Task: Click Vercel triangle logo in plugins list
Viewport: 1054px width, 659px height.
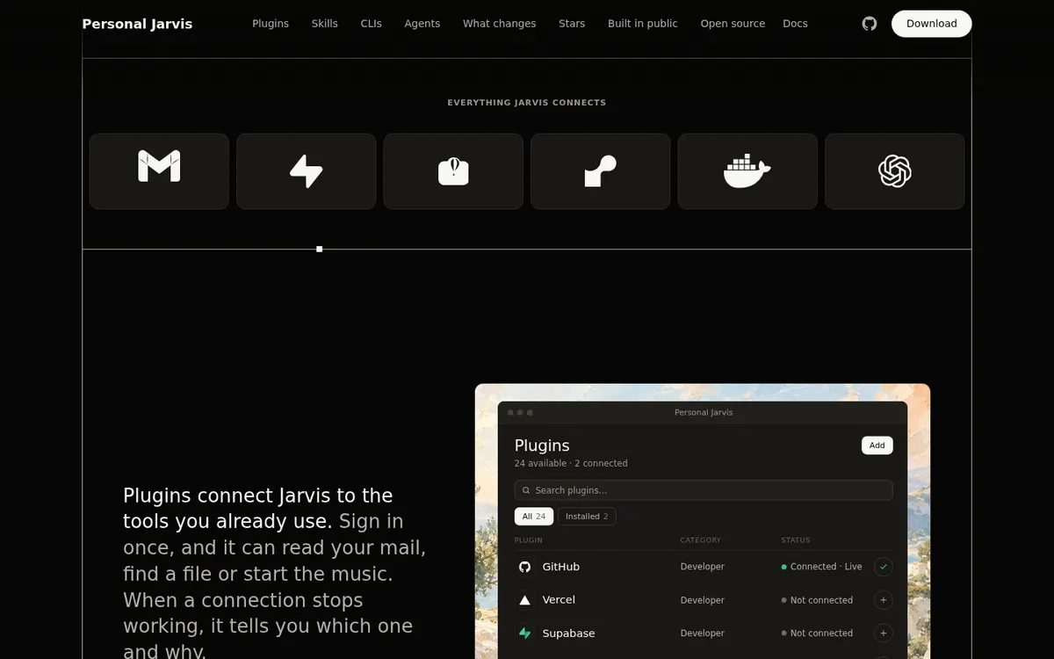Action: click(x=525, y=600)
